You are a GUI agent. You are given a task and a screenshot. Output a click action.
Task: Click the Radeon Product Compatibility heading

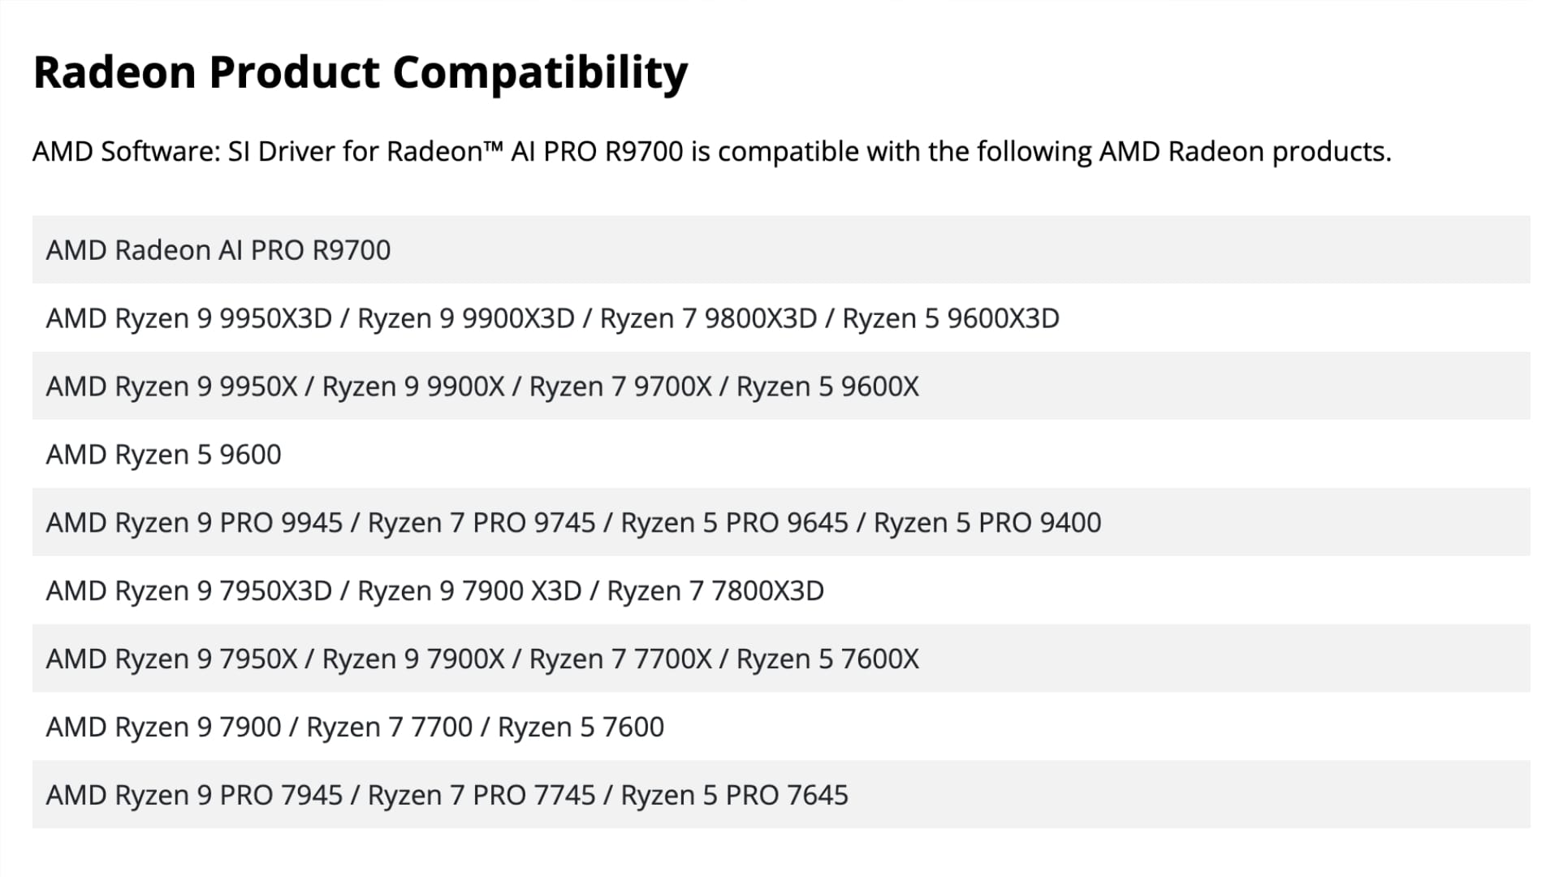(361, 73)
